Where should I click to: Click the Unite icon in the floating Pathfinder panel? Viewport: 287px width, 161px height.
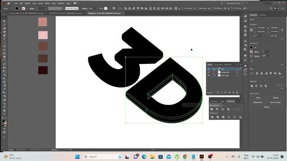[212, 109]
